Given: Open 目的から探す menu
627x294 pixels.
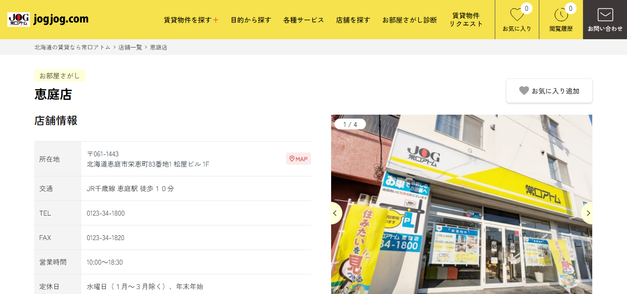Looking at the screenshot, I should point(251,20).
